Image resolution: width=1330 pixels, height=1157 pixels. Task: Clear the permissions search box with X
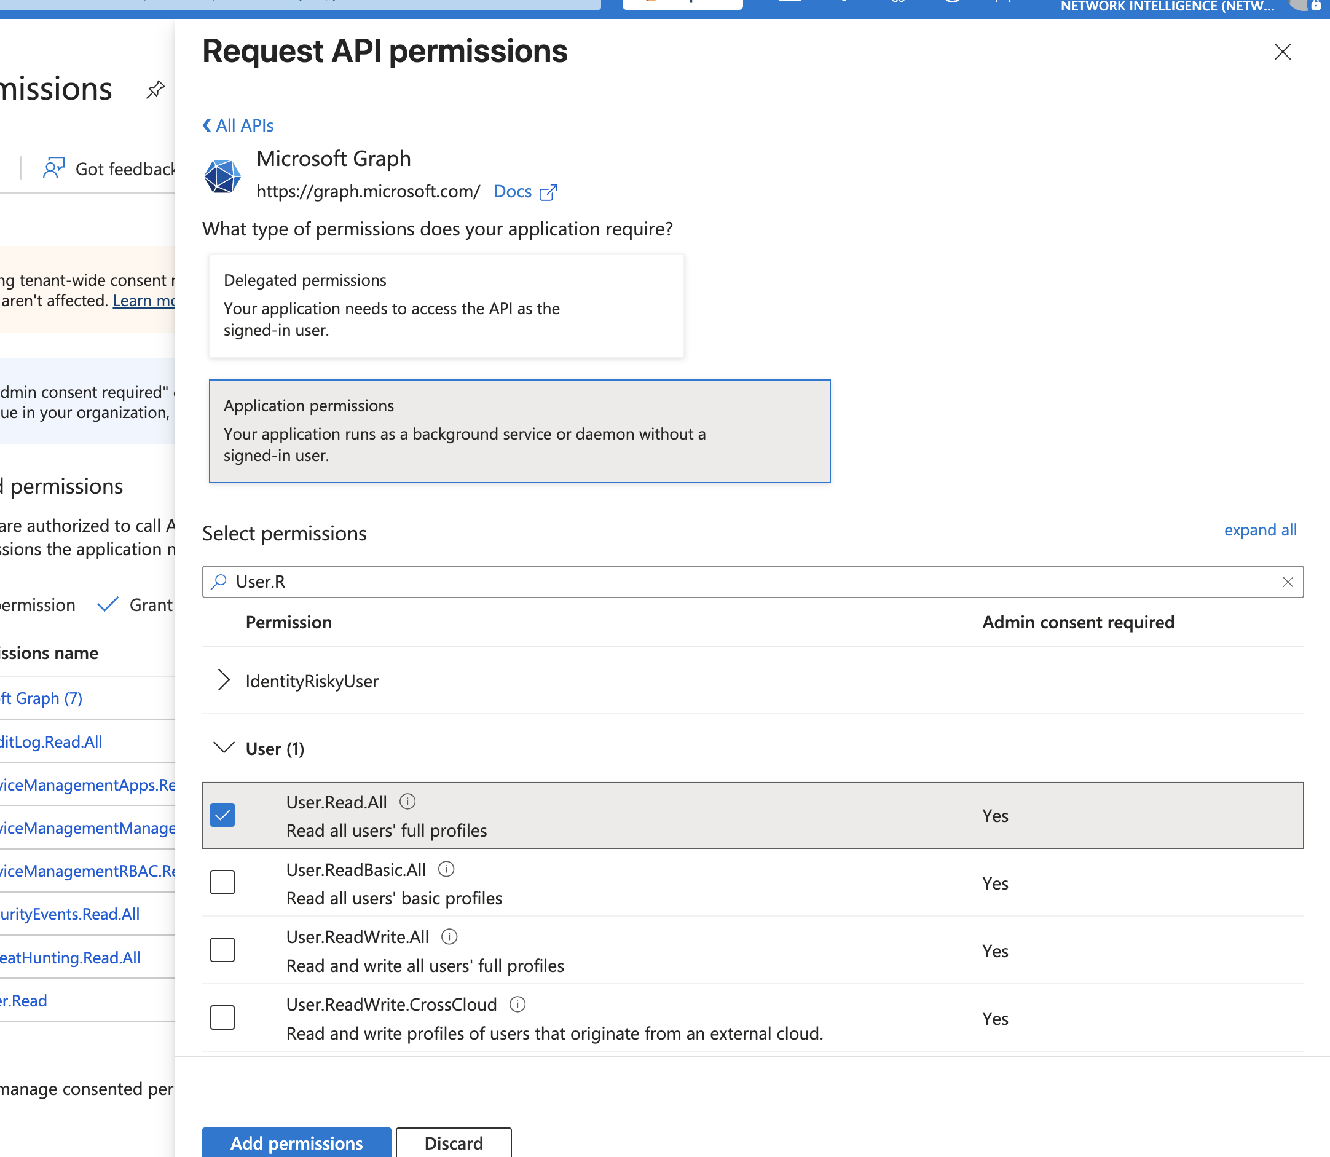(x=1288, y=582)
